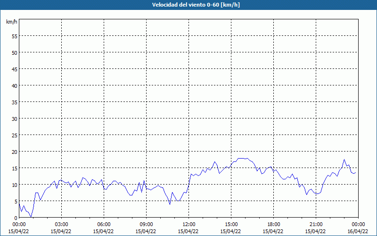Click the y-axis value 0
This screenshot has width=377, height=236.
(16, 218)
